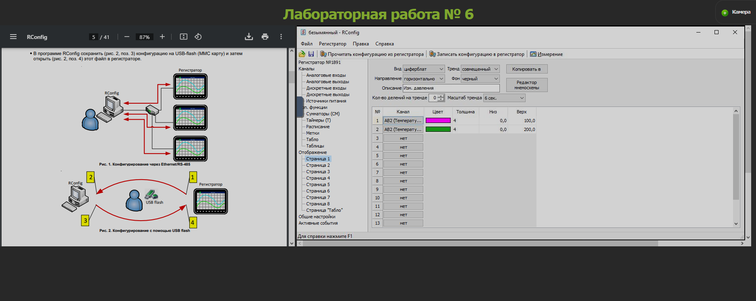This screenshot has width=756, height=301.
Task: Click the Описание text field
Action: pyautogui.click(x=451, y=88)
